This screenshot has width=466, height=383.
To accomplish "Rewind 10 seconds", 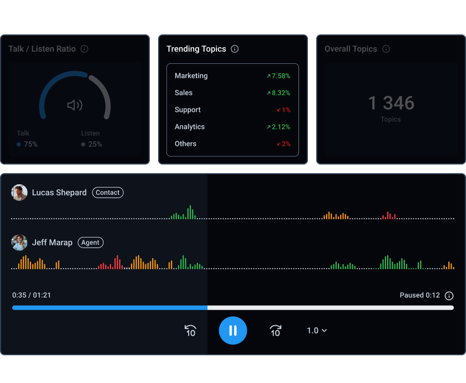I will pyautogui.click(x=190, y=331).
